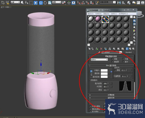
Task: Toggle Show Shaded Material in Viewport icon
Action: coord(123,49)
